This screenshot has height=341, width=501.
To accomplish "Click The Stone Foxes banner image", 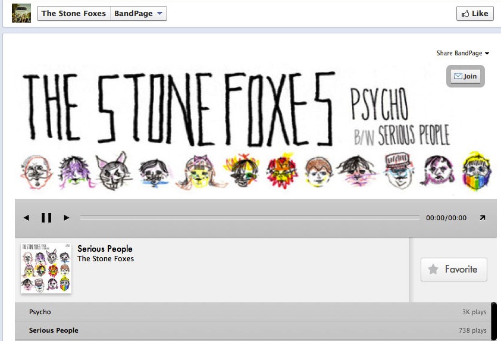I will [256, 131].
